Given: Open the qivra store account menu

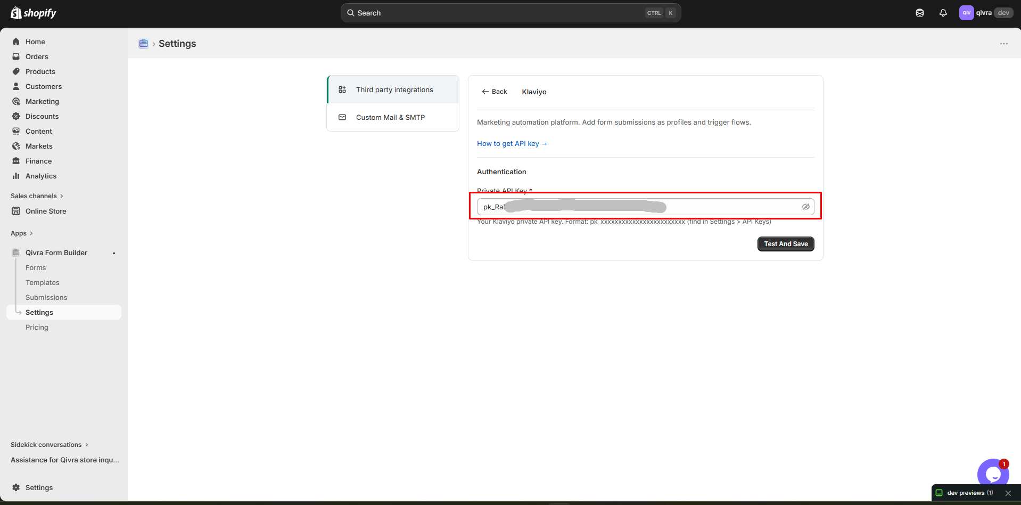Looking at the screenshot, I should click(x=985, y=13).
